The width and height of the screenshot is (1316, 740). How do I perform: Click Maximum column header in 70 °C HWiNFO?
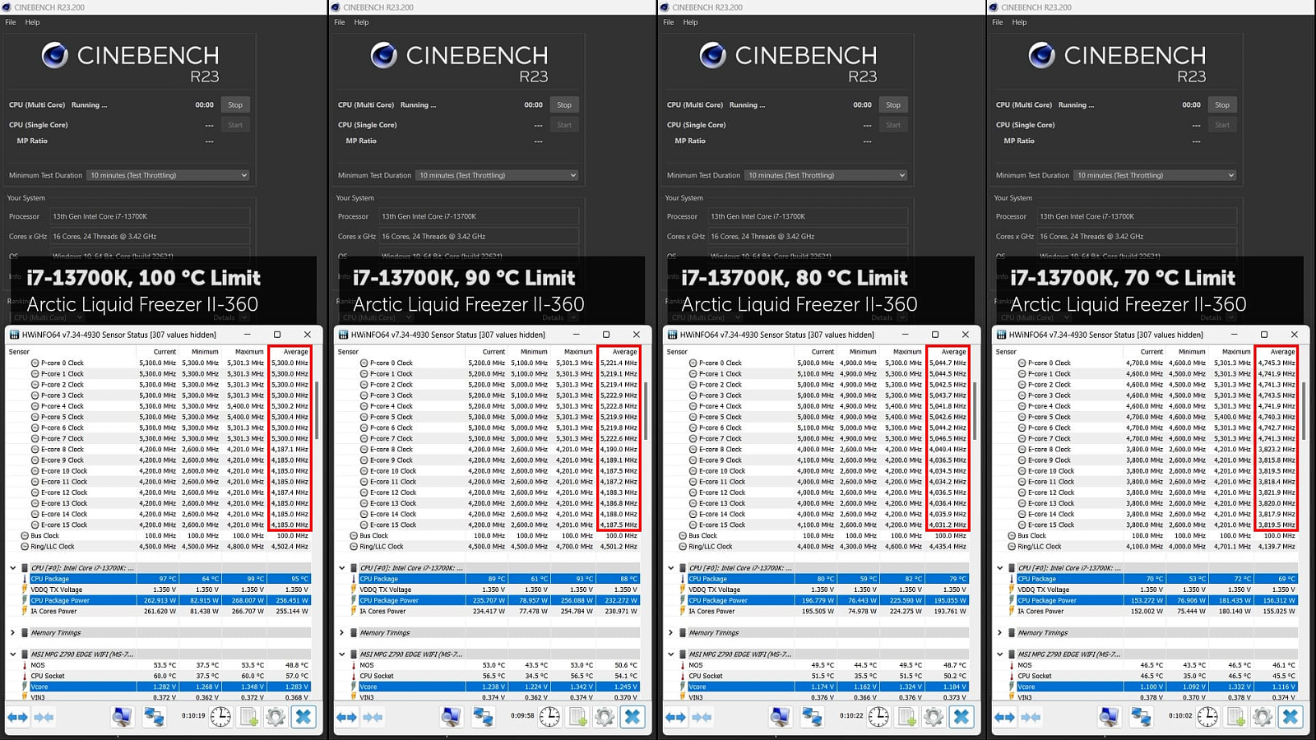[1231, 352]
